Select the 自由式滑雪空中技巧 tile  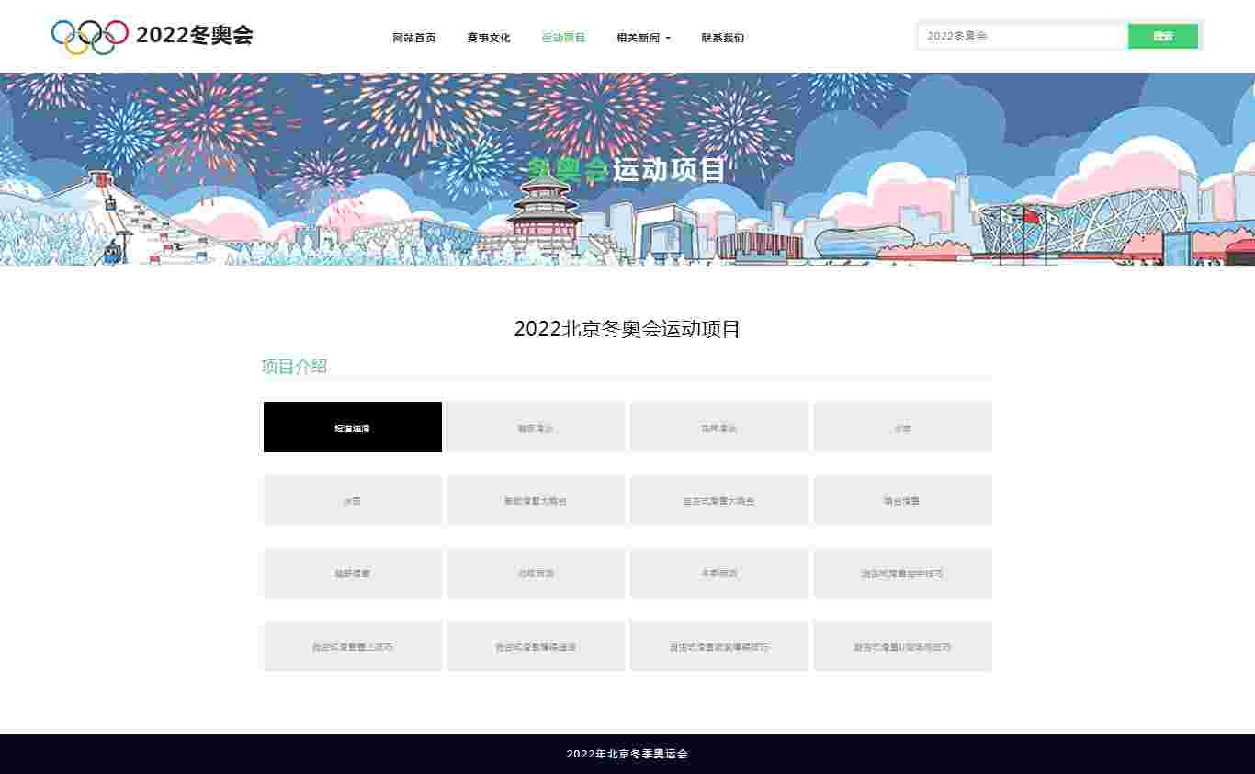pyautogui.click(x=903, y=574)
